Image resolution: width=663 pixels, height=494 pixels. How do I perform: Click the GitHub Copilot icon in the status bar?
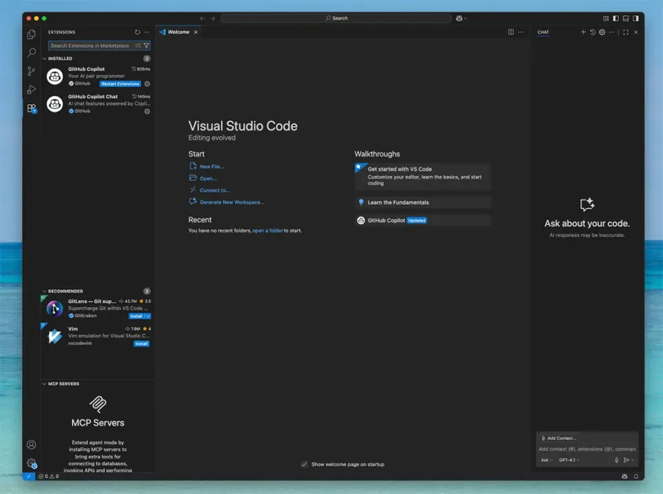coord(624,476)
